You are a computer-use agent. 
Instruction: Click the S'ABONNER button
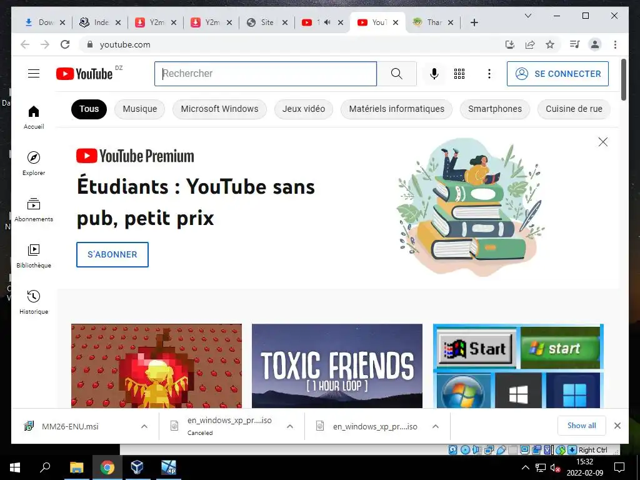[112, 254]
